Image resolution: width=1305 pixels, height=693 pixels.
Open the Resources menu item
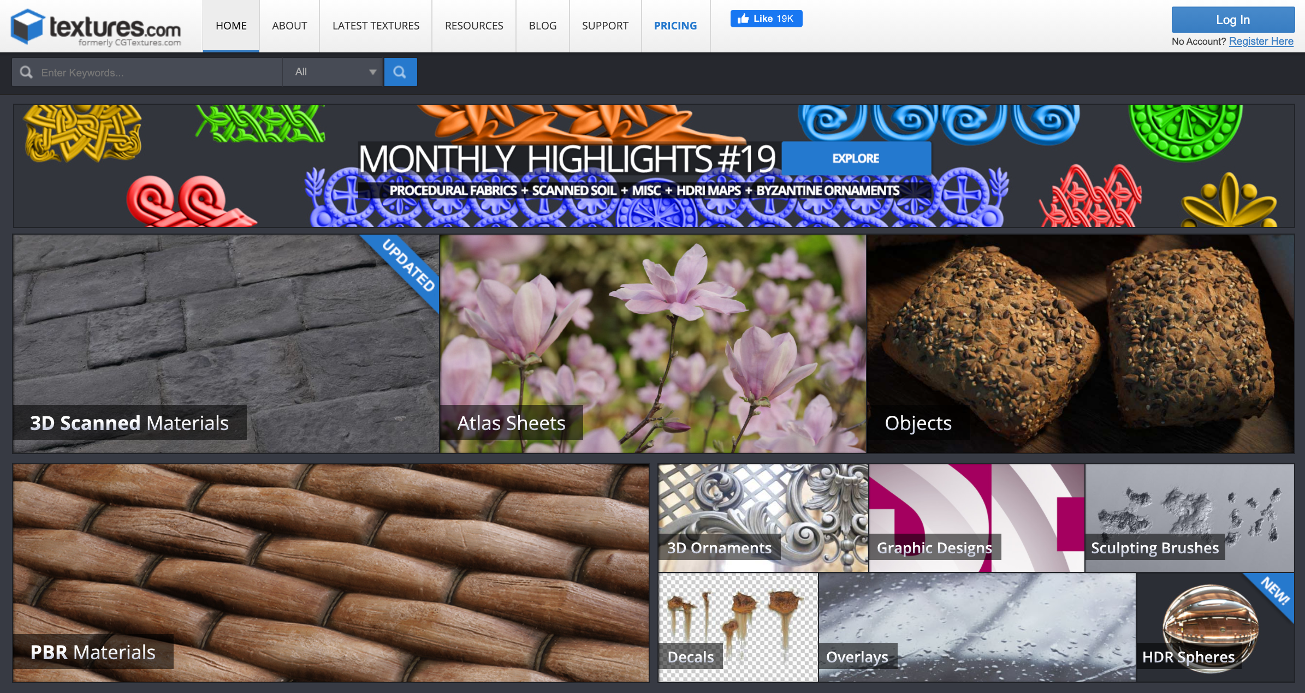473,26
